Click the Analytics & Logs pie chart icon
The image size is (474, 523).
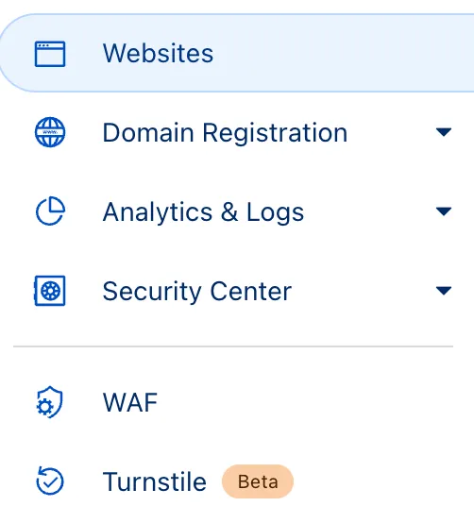[x=50, y=211]
